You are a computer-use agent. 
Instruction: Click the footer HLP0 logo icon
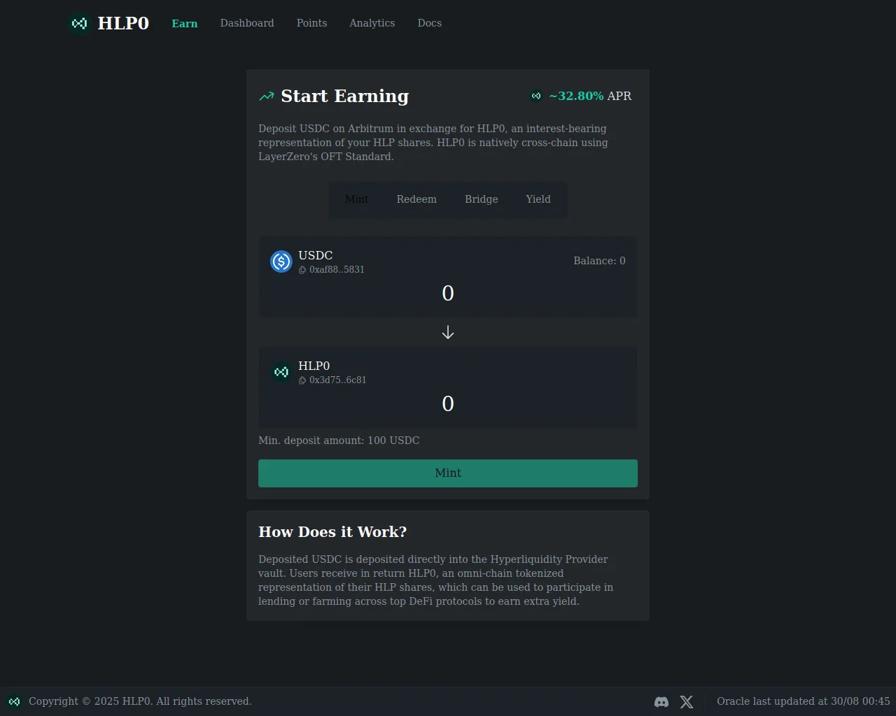point(14,701)
